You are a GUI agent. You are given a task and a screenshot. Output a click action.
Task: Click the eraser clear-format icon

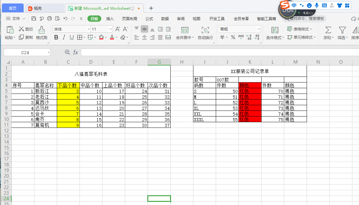click(x=123, y=37)
